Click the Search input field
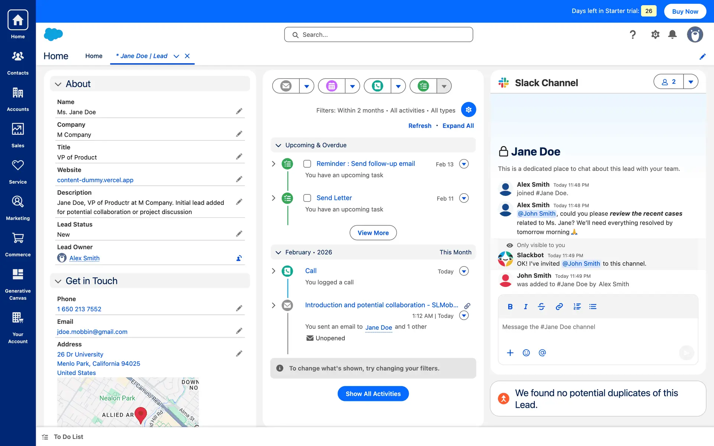 point(379,35)
